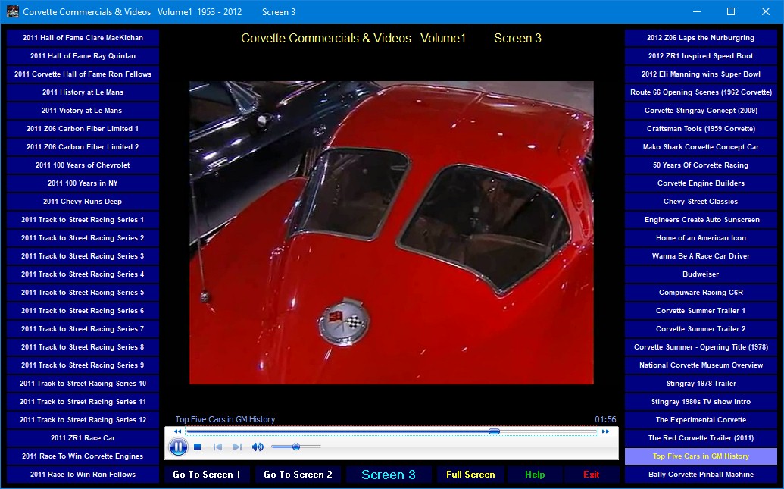Play 2011 Hall of Fame Ray Quinlan
The image size is (784, 489).
tap(83, 56)
